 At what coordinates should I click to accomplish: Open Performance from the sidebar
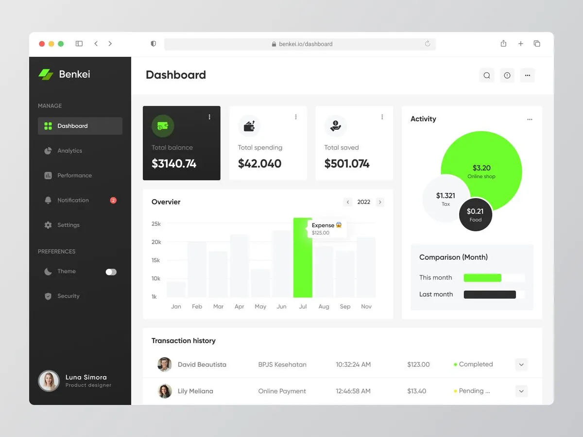tap(48, 175)
